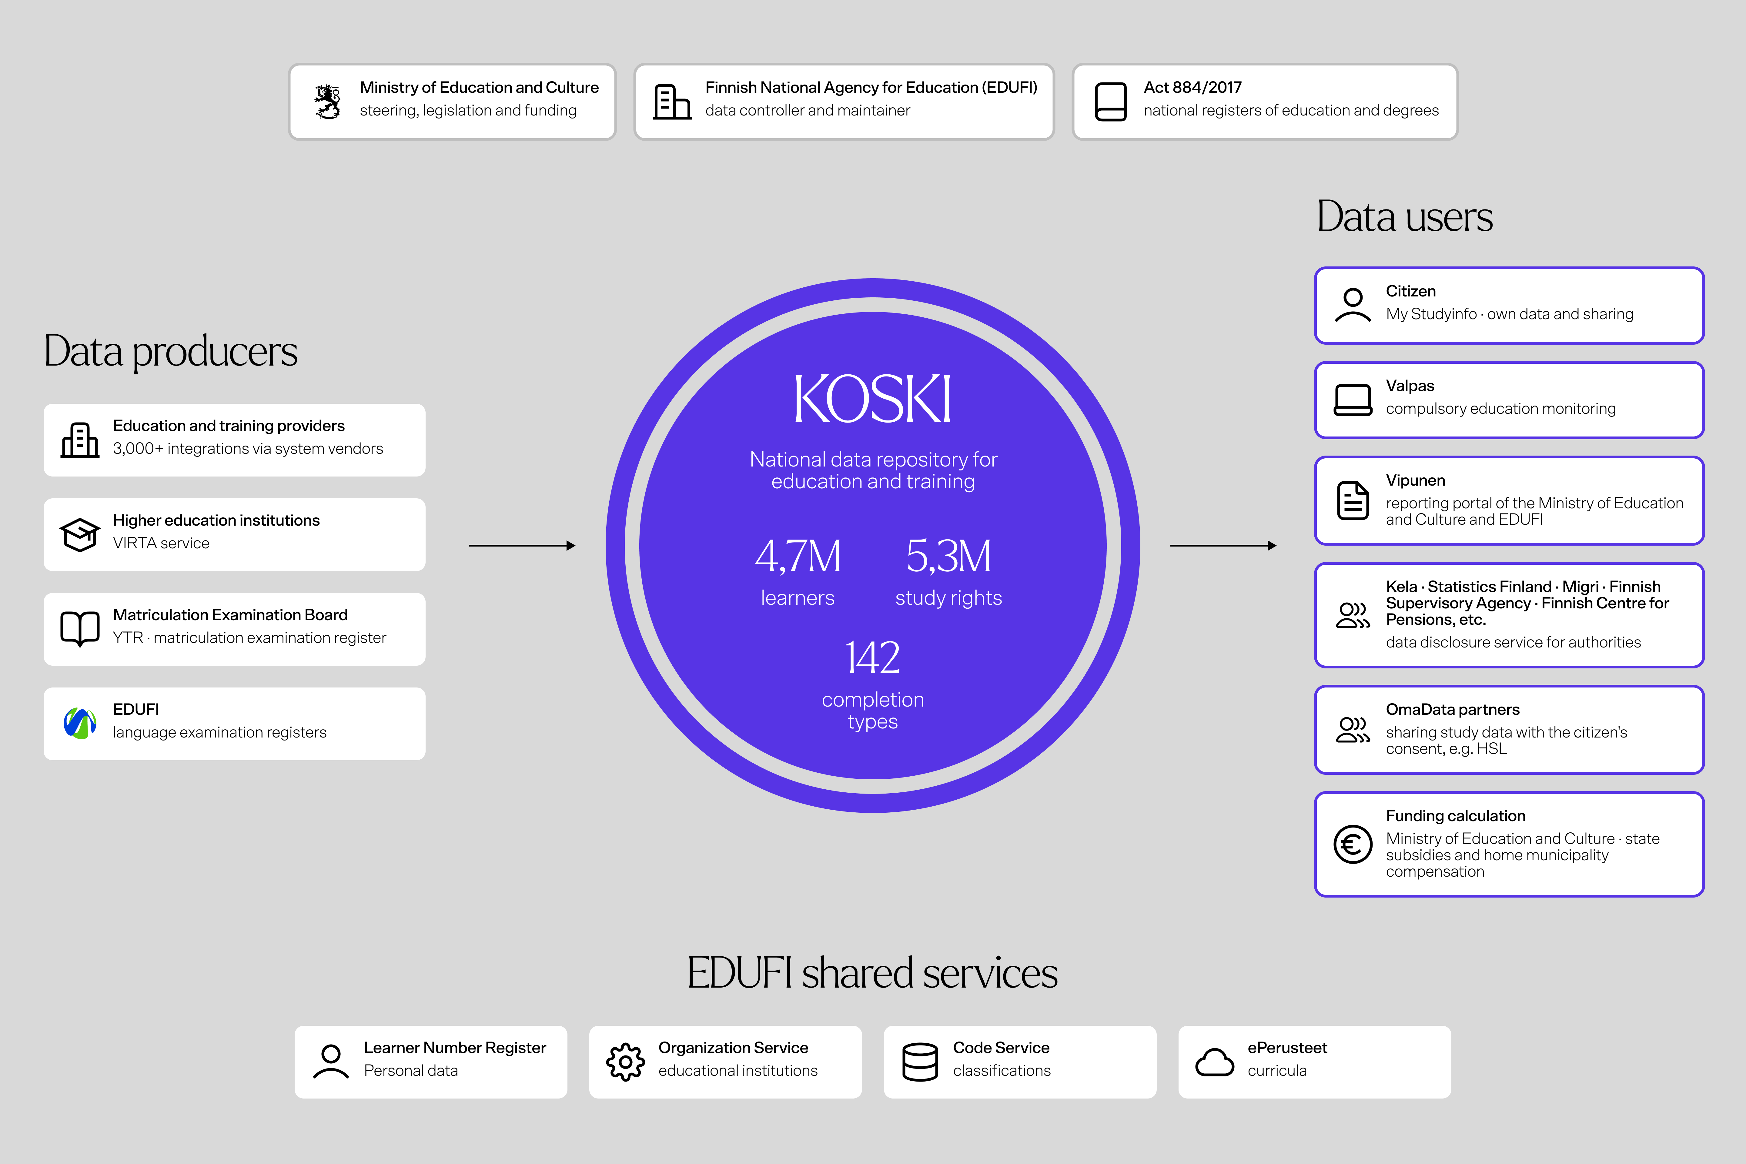Click "data controller and maintainer" text
1746x1164 pixels.
pos(807,111)
